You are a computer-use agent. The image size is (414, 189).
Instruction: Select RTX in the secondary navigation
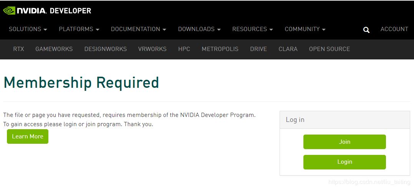pyautogui.click(x=18, y=49)
